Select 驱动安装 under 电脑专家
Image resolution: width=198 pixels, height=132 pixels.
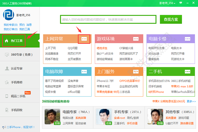click(x=81, y=123)
